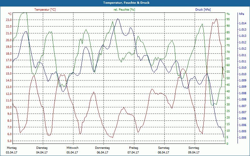Image resolution: width=250 pixels, height=156 pixels.
Task: Click the blue '1.014' pressure axis value
Action: (x=242, y=23)
